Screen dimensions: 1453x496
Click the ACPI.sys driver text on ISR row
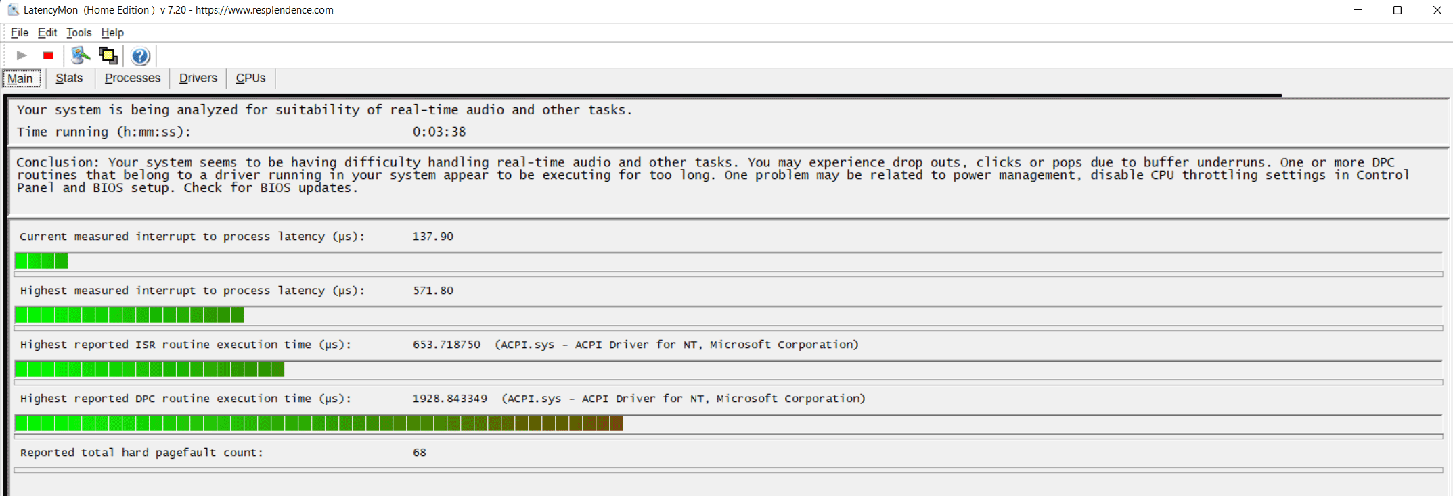coord(677,345)
